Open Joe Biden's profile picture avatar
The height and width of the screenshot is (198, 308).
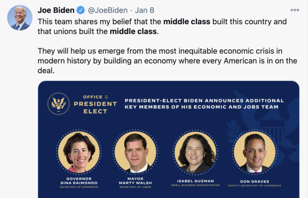20,18
